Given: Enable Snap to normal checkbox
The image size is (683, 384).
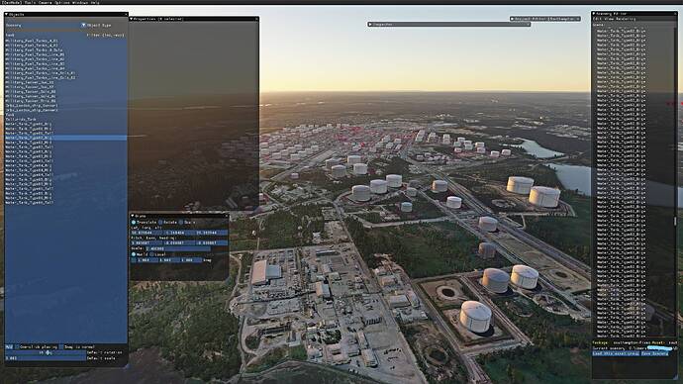Looking at the screenshot, I should click(x=61, y=347).
